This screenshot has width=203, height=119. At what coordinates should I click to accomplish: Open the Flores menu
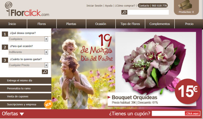click(42, 24)
